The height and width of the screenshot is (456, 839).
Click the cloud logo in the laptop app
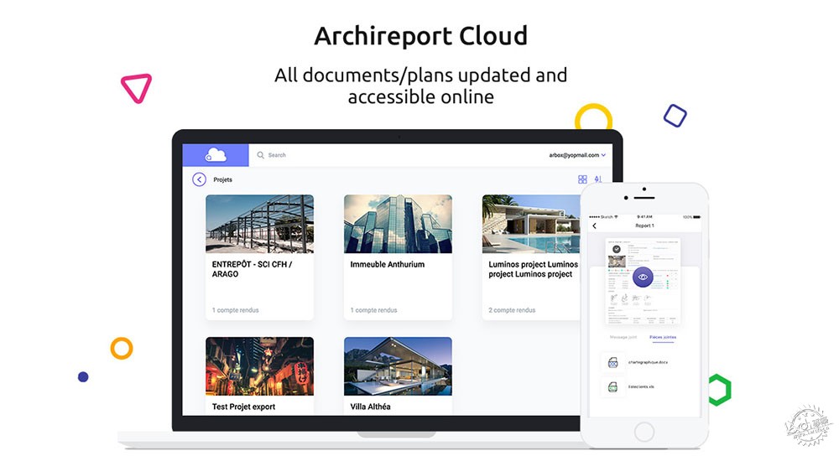point(216,155)
